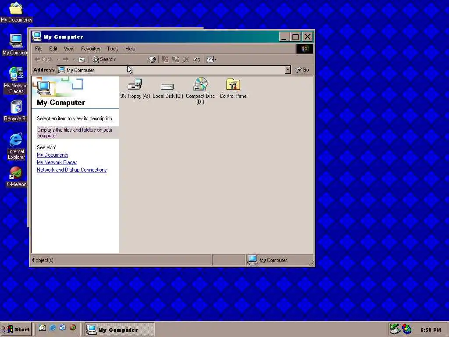
Task: Click the Windows logo throbber icon
Action: tap(305, 49)
